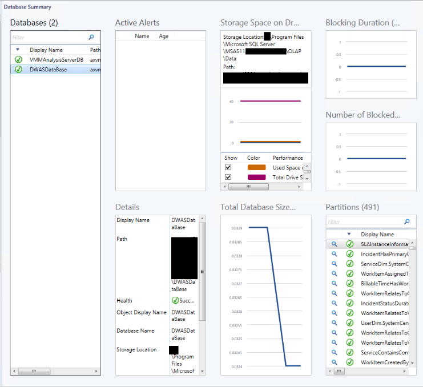
Task: Sort Active Alerts by the Name column
Action: [142, 36]
